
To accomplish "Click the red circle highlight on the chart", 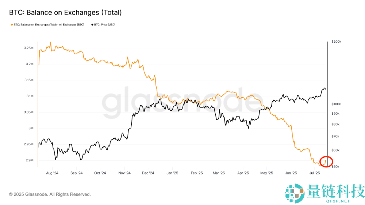I will click(326, 161).
